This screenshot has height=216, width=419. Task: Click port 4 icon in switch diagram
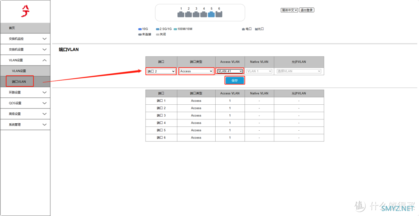pos(204,14)
